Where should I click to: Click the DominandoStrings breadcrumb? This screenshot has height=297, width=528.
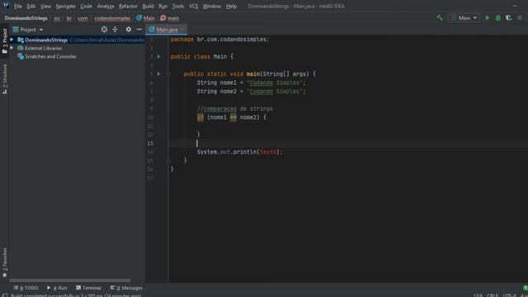[26, 18]
